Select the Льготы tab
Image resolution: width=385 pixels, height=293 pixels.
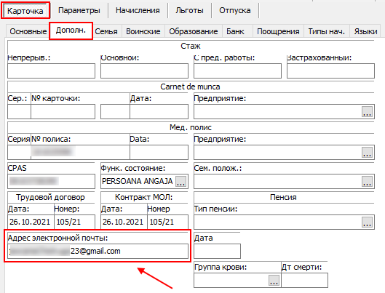[x=189, y=11]
